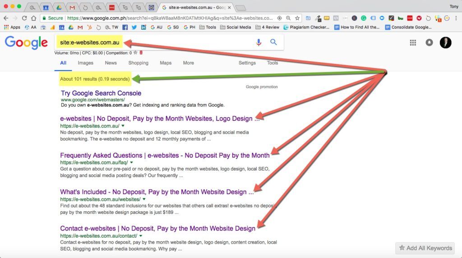Click the Add All Keywords button
Viewport: 462px width, 258px height.
coord(425,248)
